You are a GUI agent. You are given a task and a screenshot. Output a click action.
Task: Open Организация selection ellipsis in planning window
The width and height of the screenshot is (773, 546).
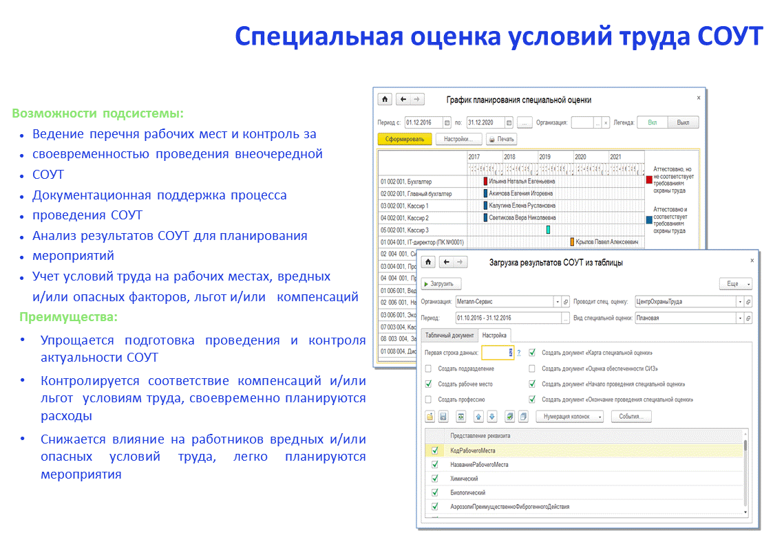[x=597, y=122]
